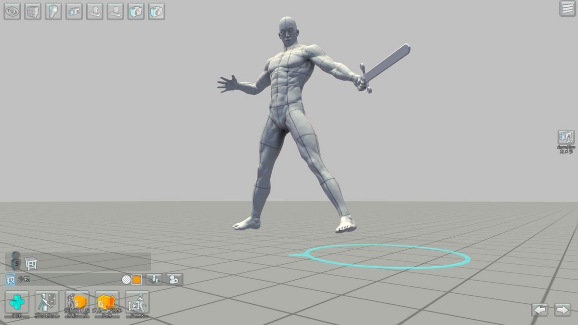The image size is (578, 325).
Task: Select the dark figure marked S
Action: (x=17, y=261)
